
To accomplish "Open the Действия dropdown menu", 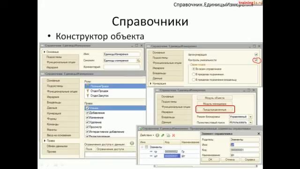I will pyautogui.click(x=147, y=135).
